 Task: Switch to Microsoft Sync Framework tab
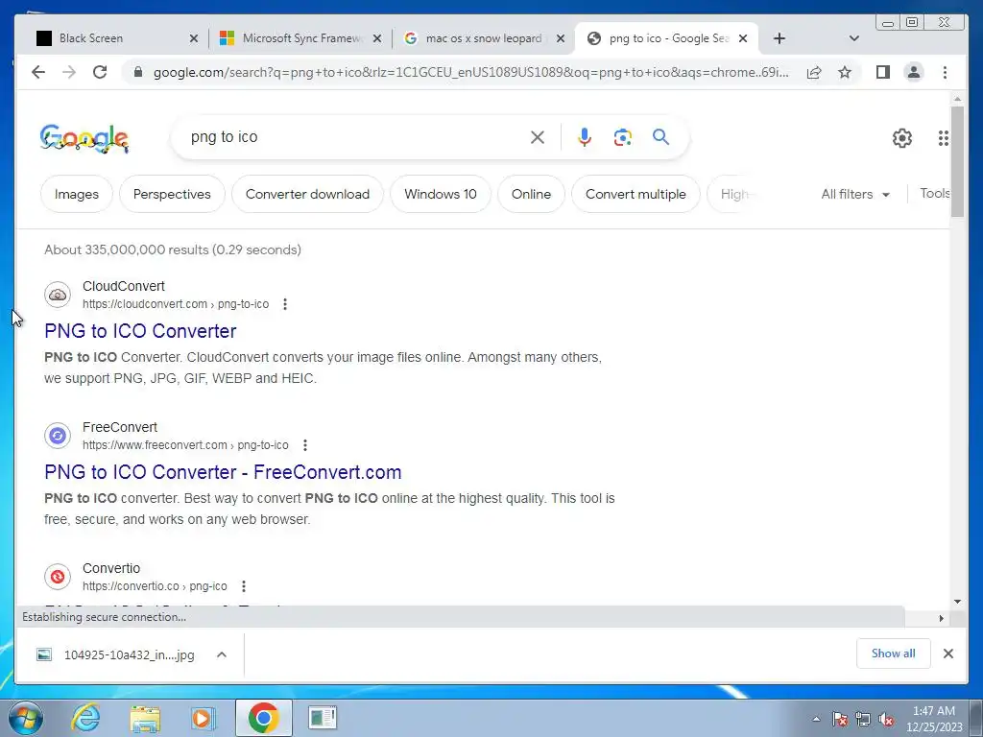pos(302,38)
